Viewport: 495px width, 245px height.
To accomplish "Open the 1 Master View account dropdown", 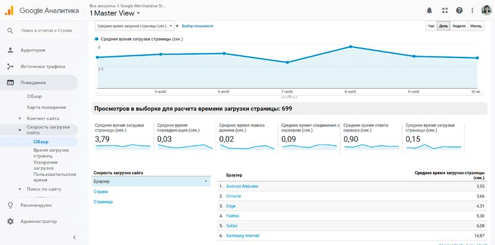I will coord(115,13).
